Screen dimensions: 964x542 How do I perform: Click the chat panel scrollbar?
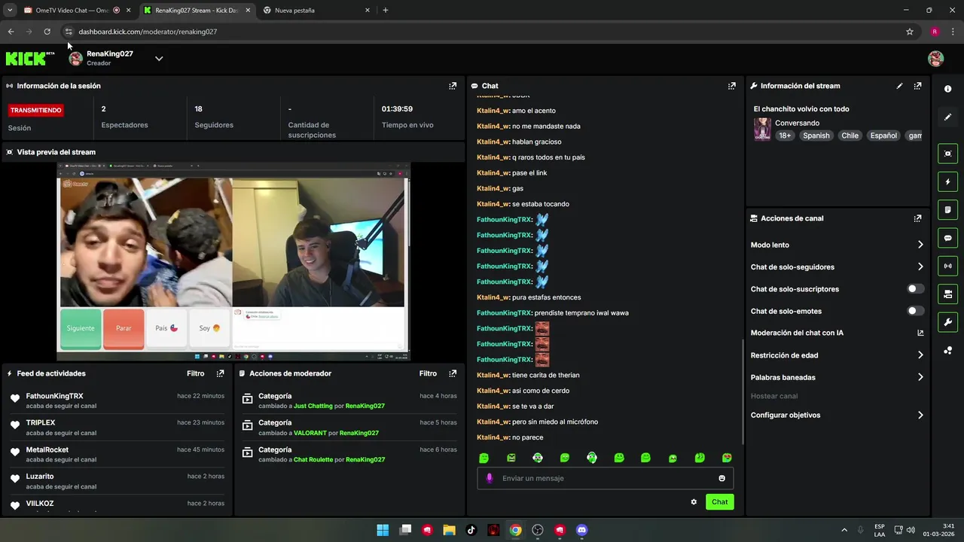click(x=742, y=391)
